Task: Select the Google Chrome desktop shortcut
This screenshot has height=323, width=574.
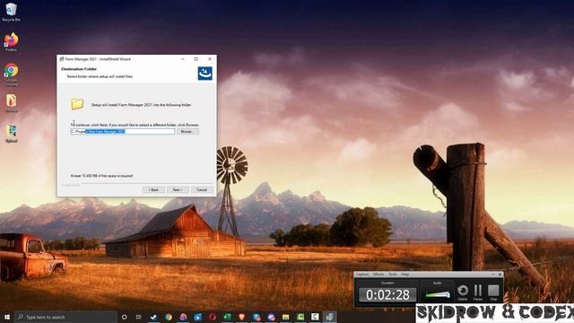Action: (x=12, y=74)
